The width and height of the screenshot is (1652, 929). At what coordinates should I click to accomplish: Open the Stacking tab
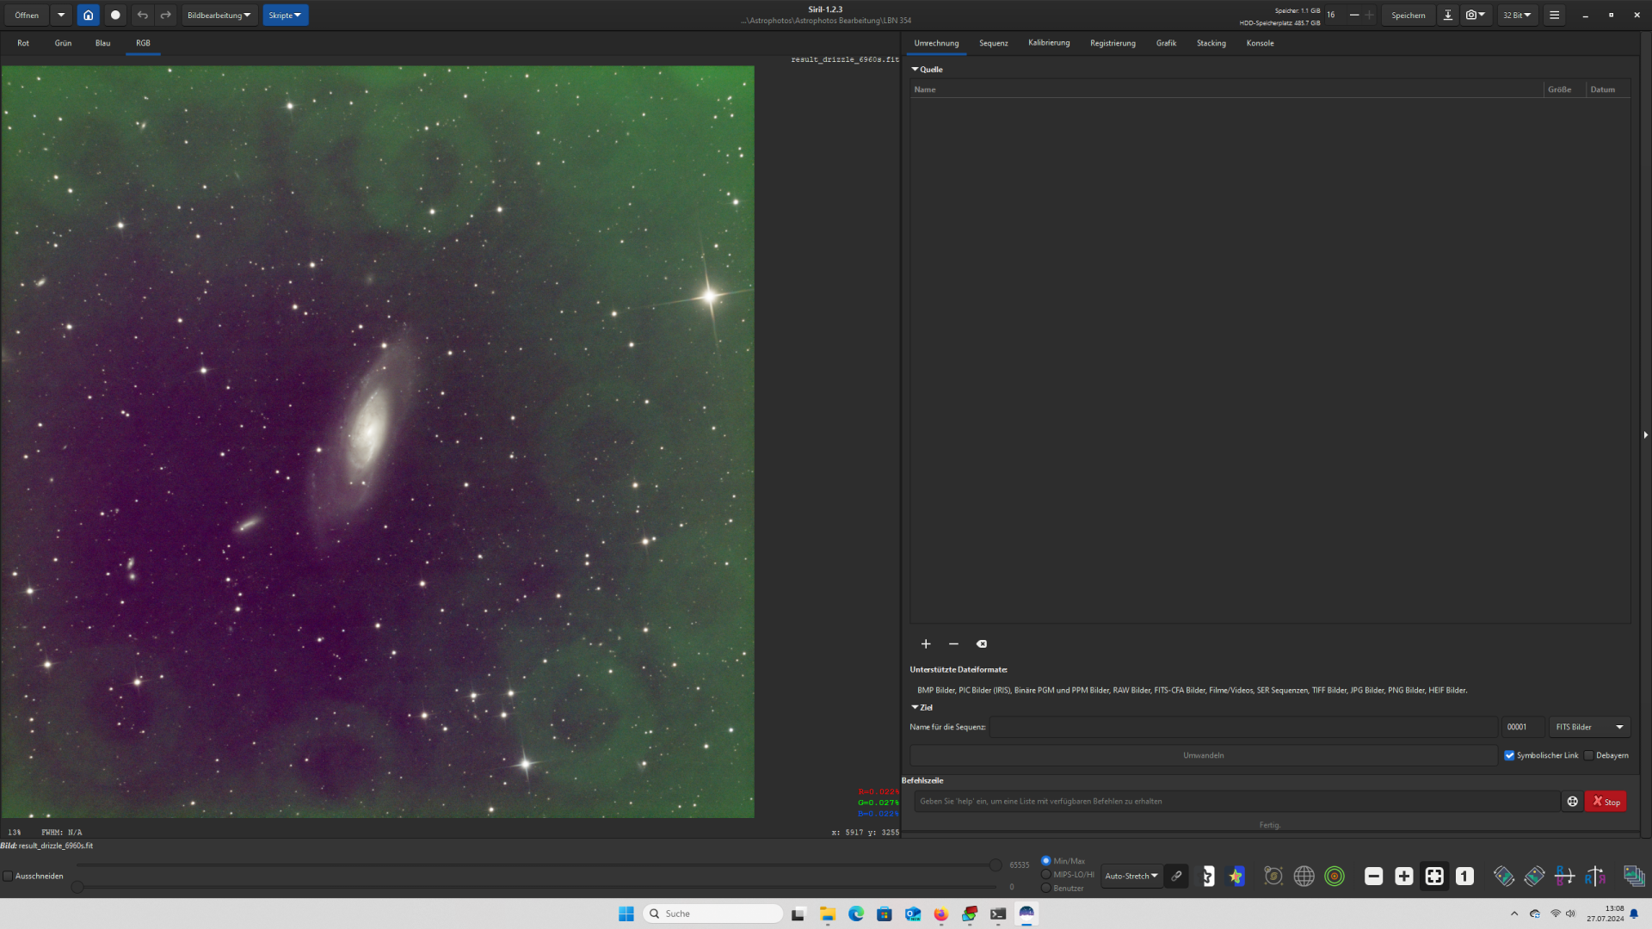point(1211,43)
